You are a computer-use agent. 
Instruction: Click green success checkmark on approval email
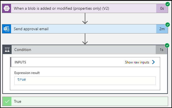point(168,25)
